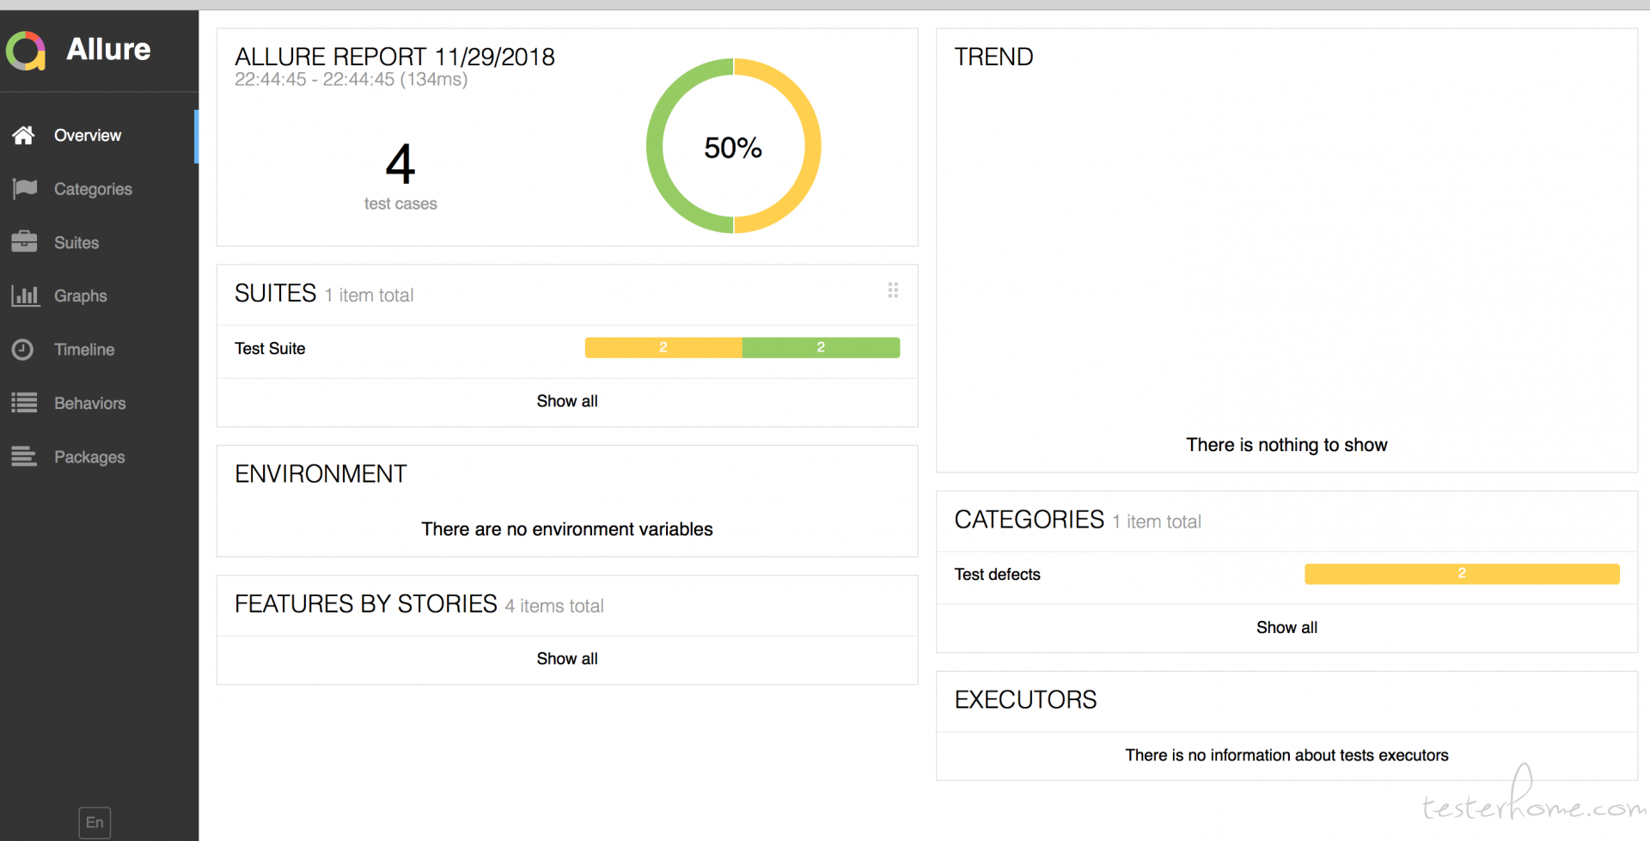Click the Categories flag icon
Image resolution: width=1650 pixels, height=841 pixels.
click(x=24, y=188)
